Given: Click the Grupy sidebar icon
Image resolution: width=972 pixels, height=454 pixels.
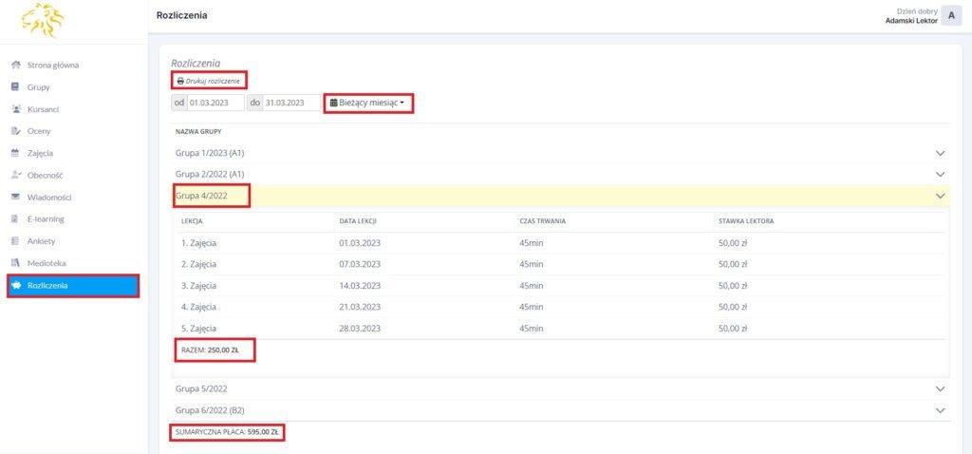Looking at the screenshot, I should click(x=15, y=87).
